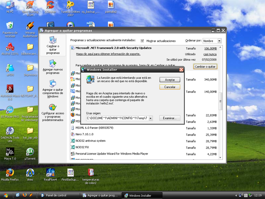Image resolution: width=265 pixels, height=199 pixels.
Task: Open the support information link
Action: tap(108, 54)
